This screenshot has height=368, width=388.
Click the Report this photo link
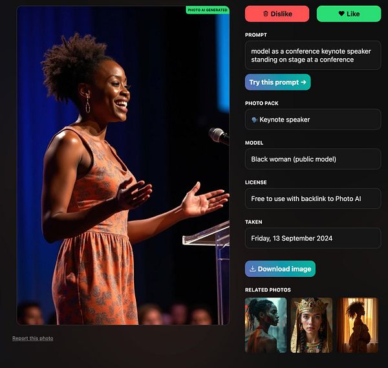pos(33,338)
